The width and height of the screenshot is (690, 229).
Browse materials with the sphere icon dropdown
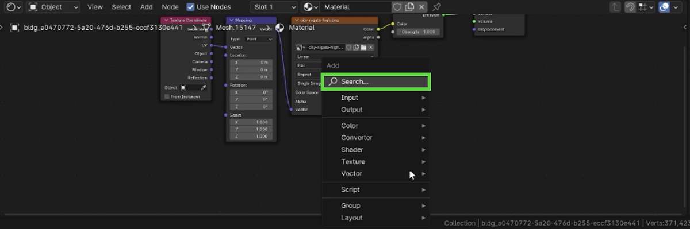point(310,7)
